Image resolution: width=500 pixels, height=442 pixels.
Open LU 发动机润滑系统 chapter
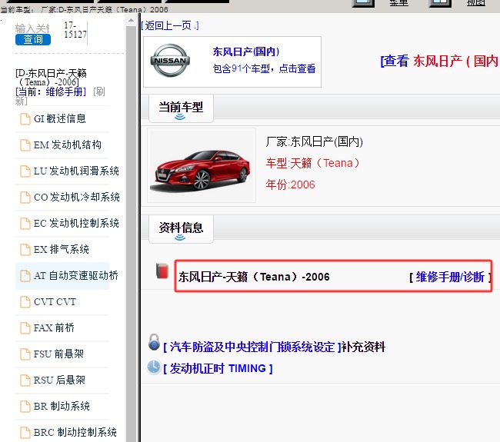pos(76,171)
